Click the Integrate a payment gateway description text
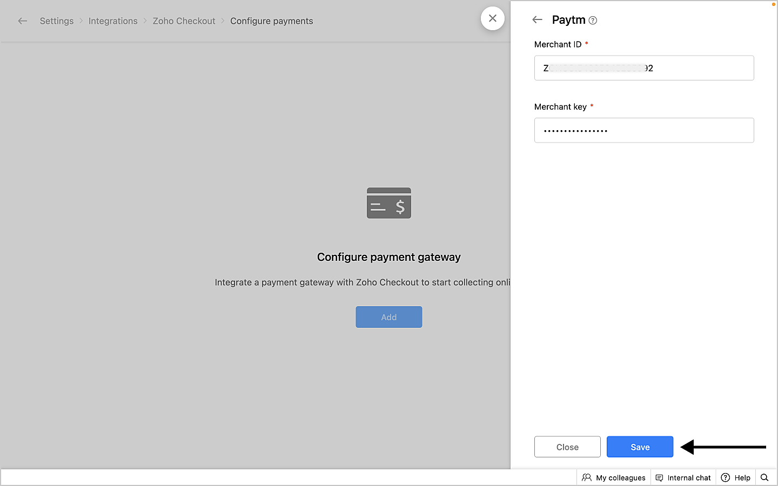Image resolution: width=778 pixels, height=486 pixels. pyautogui.click(x=363, y=282)
